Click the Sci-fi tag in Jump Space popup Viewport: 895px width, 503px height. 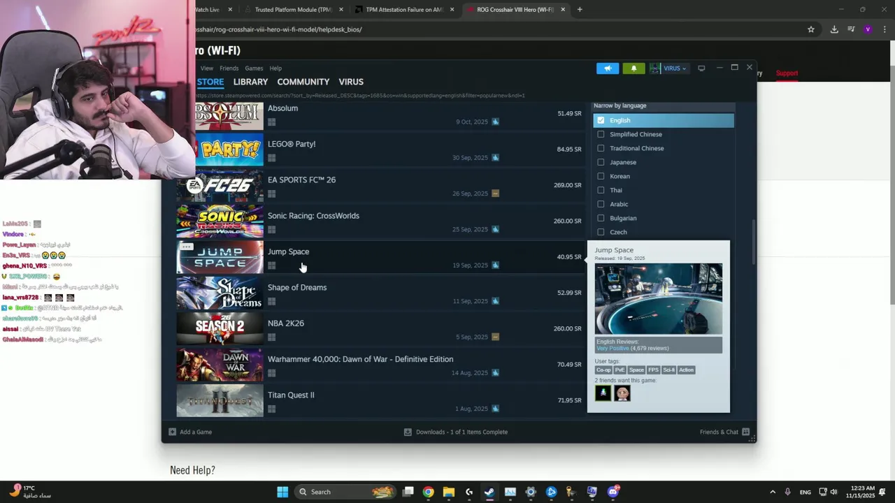668,370
